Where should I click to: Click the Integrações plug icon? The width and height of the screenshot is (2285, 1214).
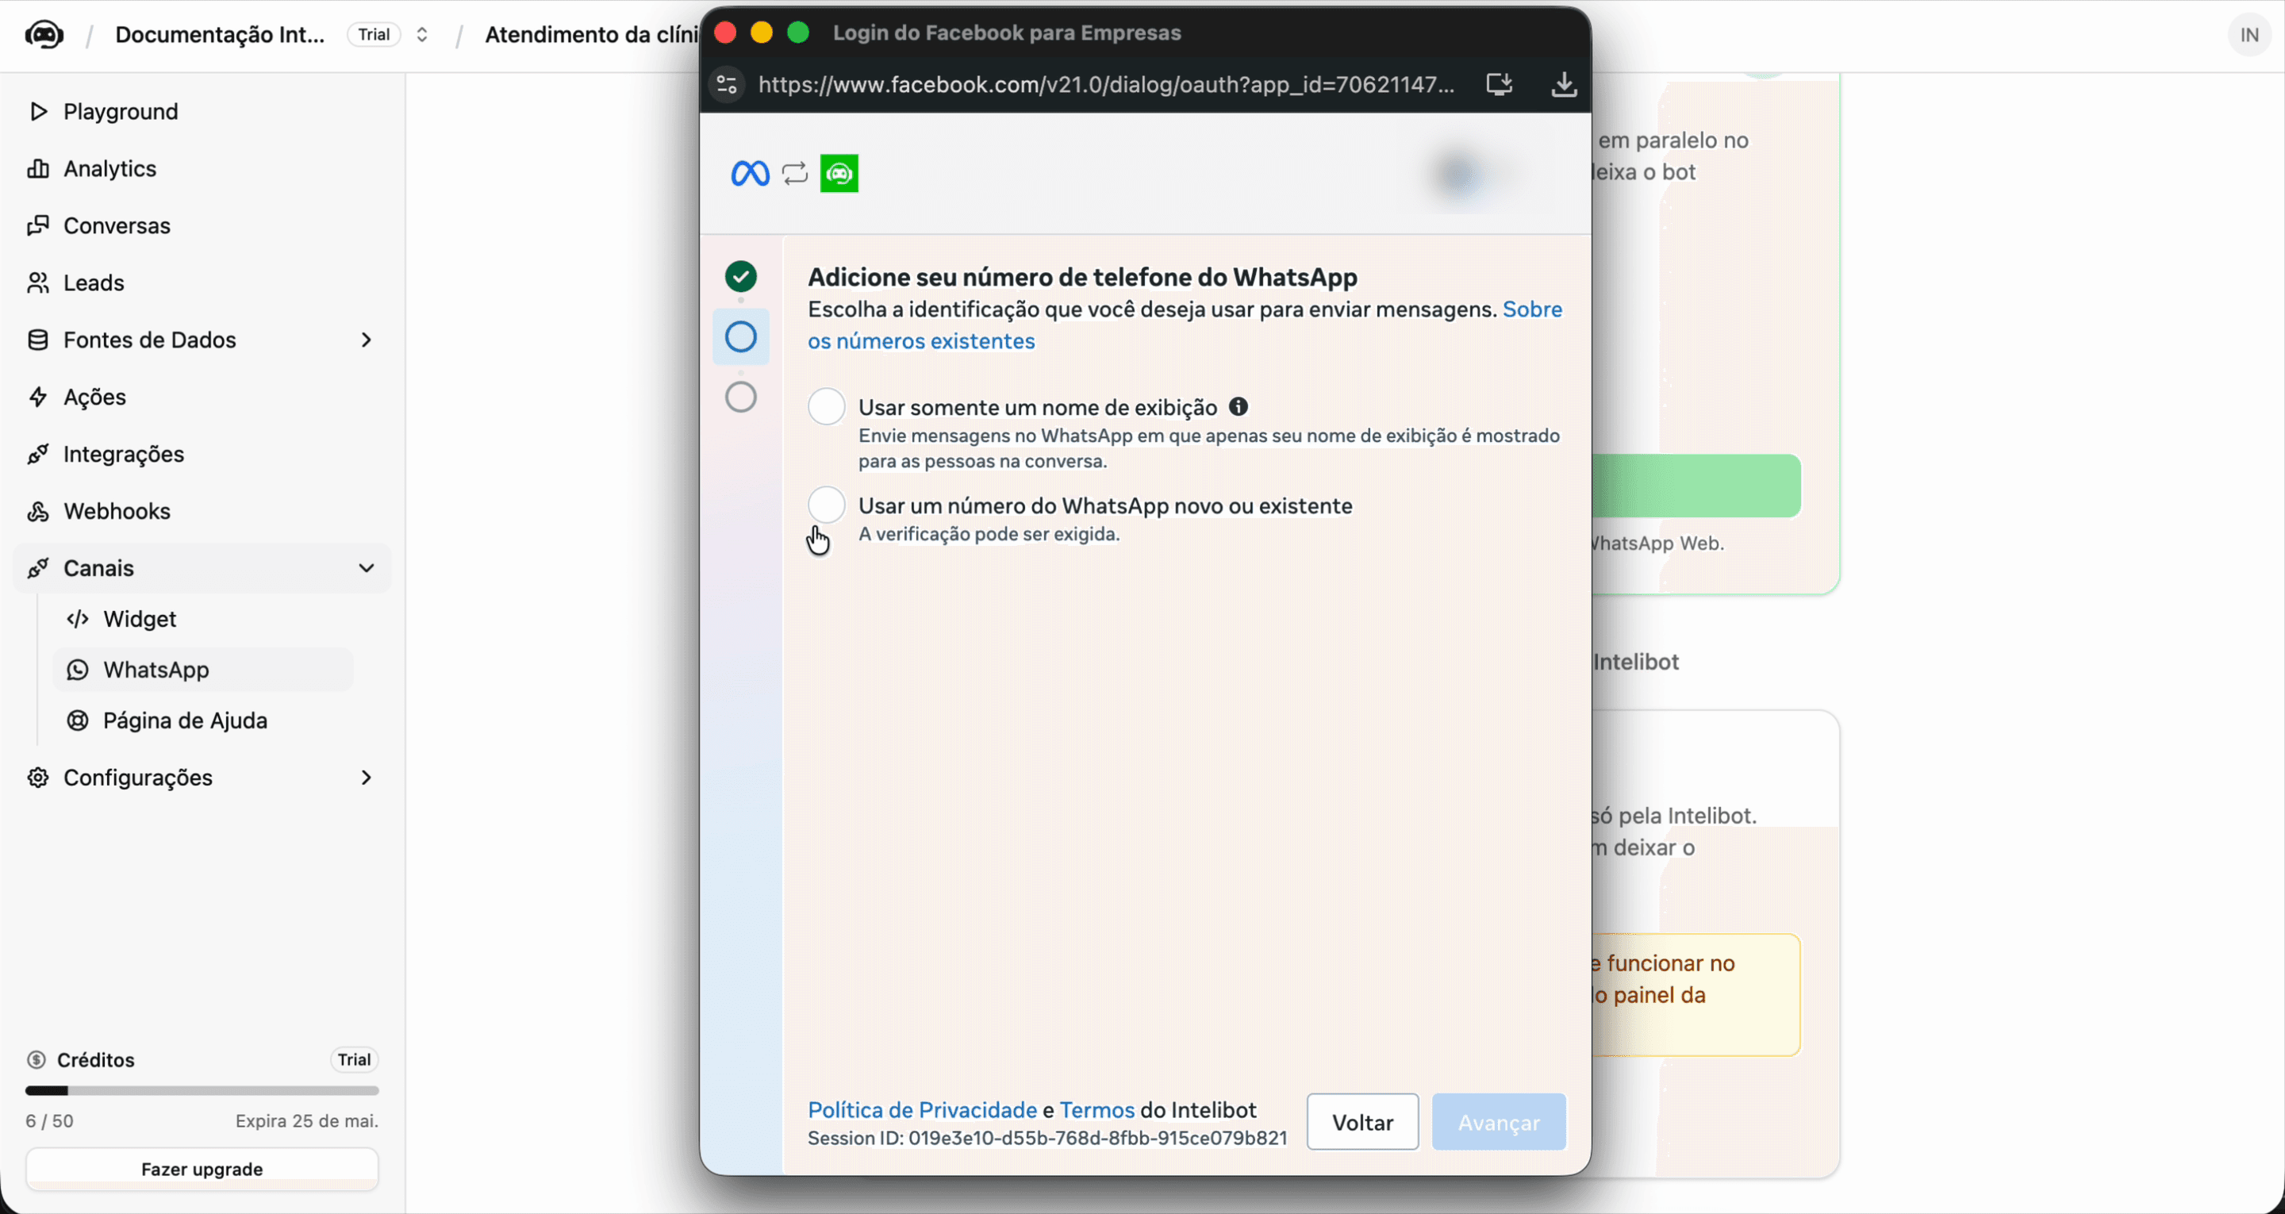37,455
